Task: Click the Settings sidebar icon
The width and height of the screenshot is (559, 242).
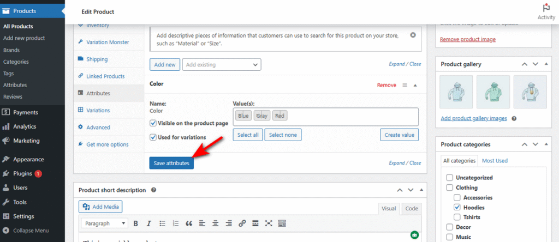Action: point(5,216)
